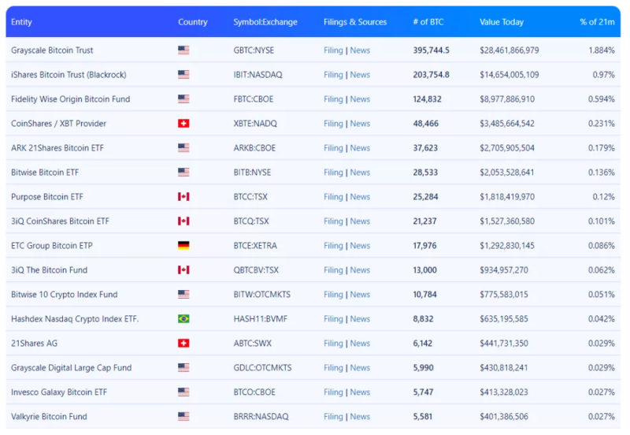The width and height of the screenshot is (630, 435).
Task: Open the Filing link for Grayscale Bitcoin Trust
Action: 333,50
